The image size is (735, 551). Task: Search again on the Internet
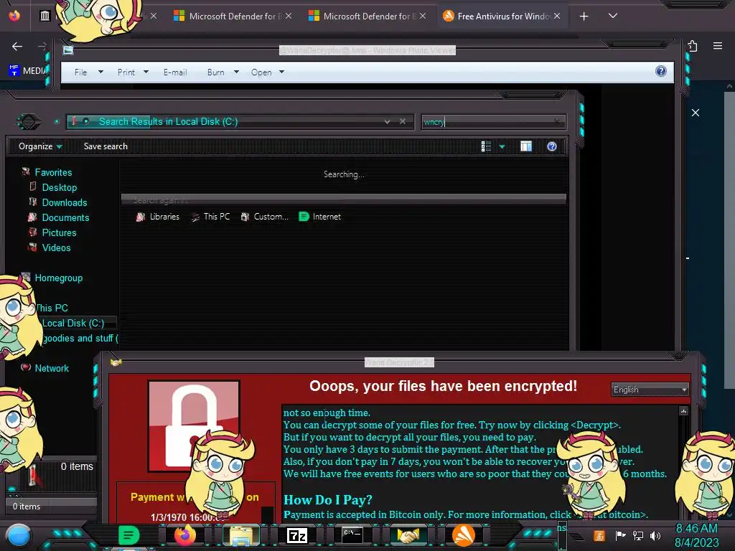(319, 217)
